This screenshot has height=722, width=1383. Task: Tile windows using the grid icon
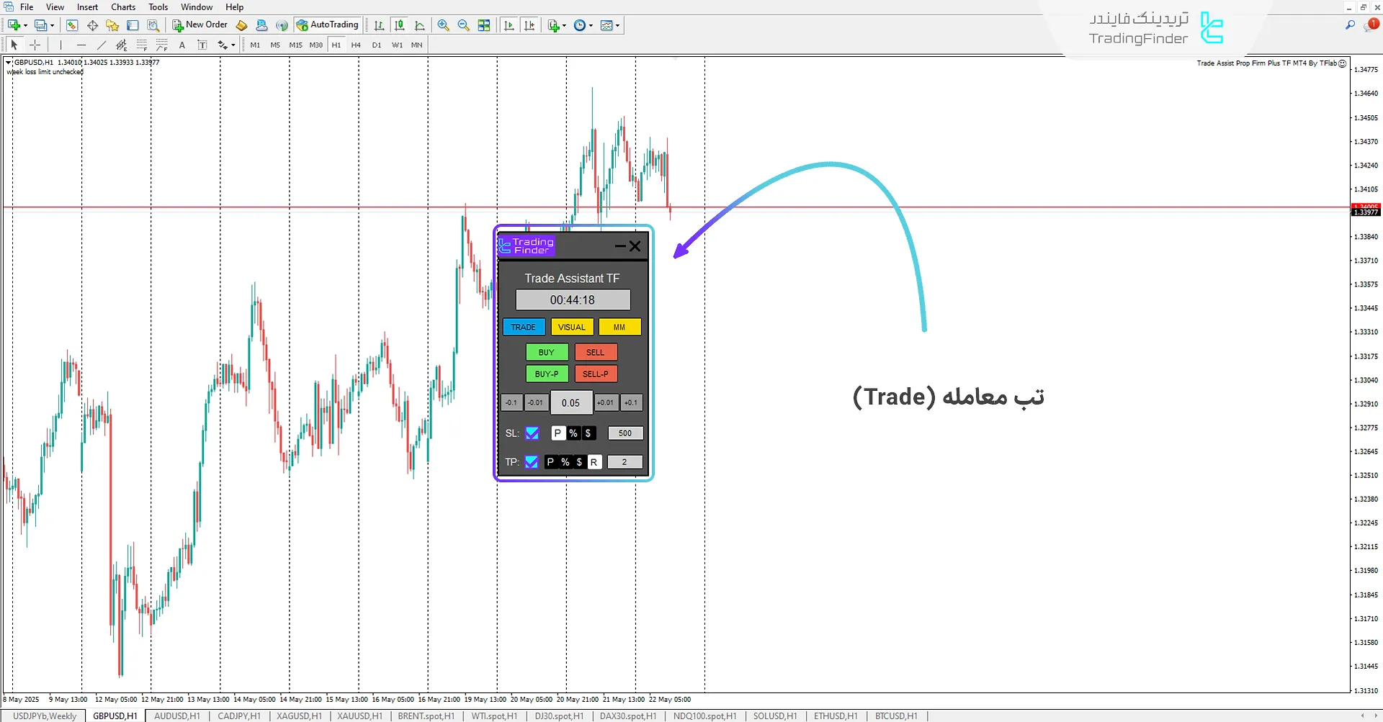coord(484,25)
